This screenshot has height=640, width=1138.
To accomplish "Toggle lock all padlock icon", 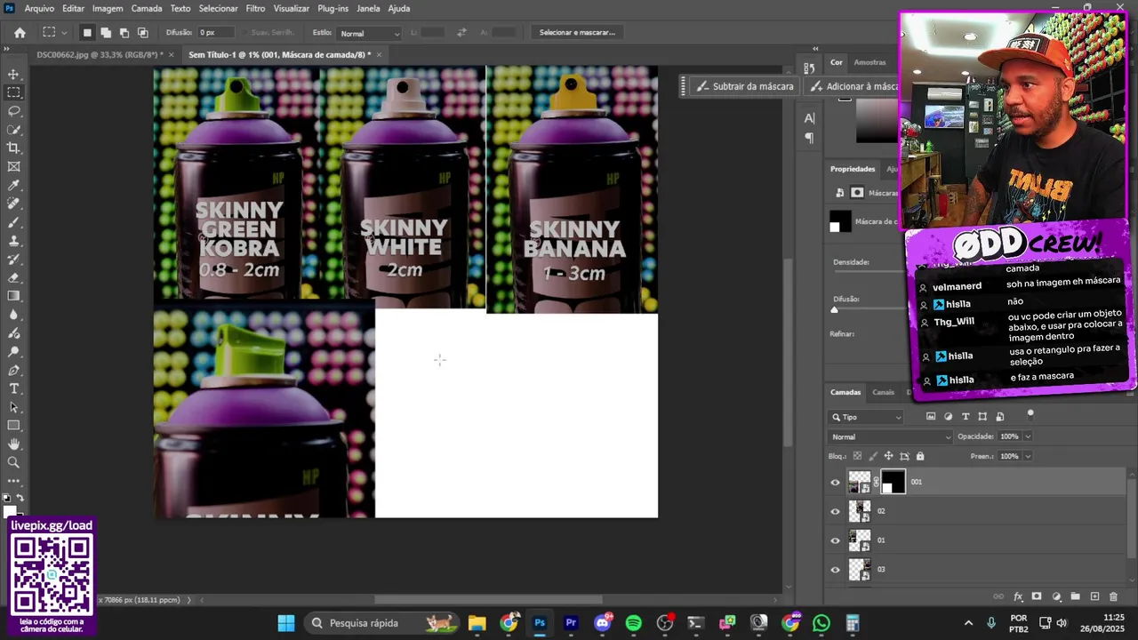I will (x=920, y=456).
